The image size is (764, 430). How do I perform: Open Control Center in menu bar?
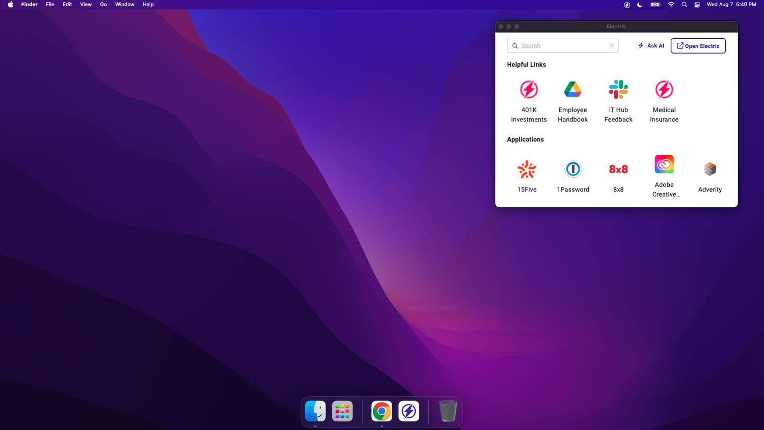click(x=697, y=5)
